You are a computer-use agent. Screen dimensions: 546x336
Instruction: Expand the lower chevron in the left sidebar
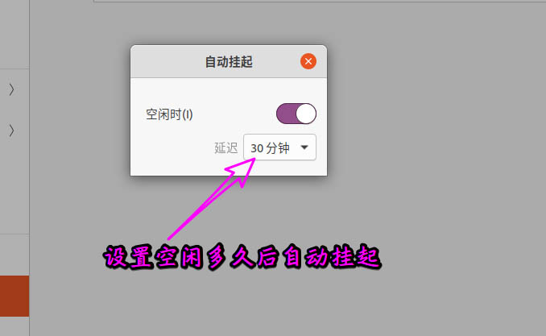[11, 131]
